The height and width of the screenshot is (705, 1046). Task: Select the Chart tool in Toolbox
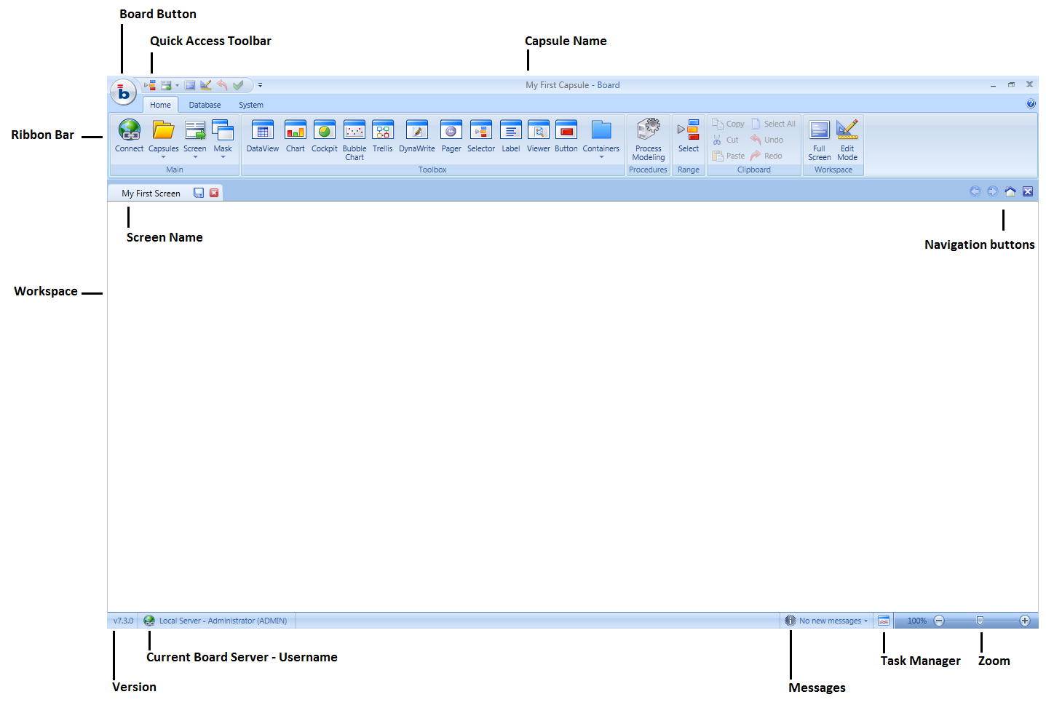point(295,136)
